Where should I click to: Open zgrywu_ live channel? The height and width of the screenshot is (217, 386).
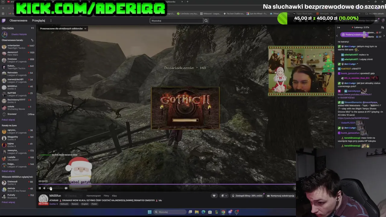pos(18,131)
